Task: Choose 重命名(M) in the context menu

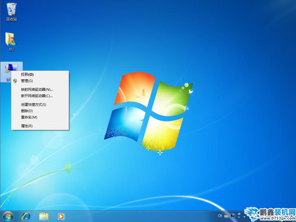Action: (40, 118)
